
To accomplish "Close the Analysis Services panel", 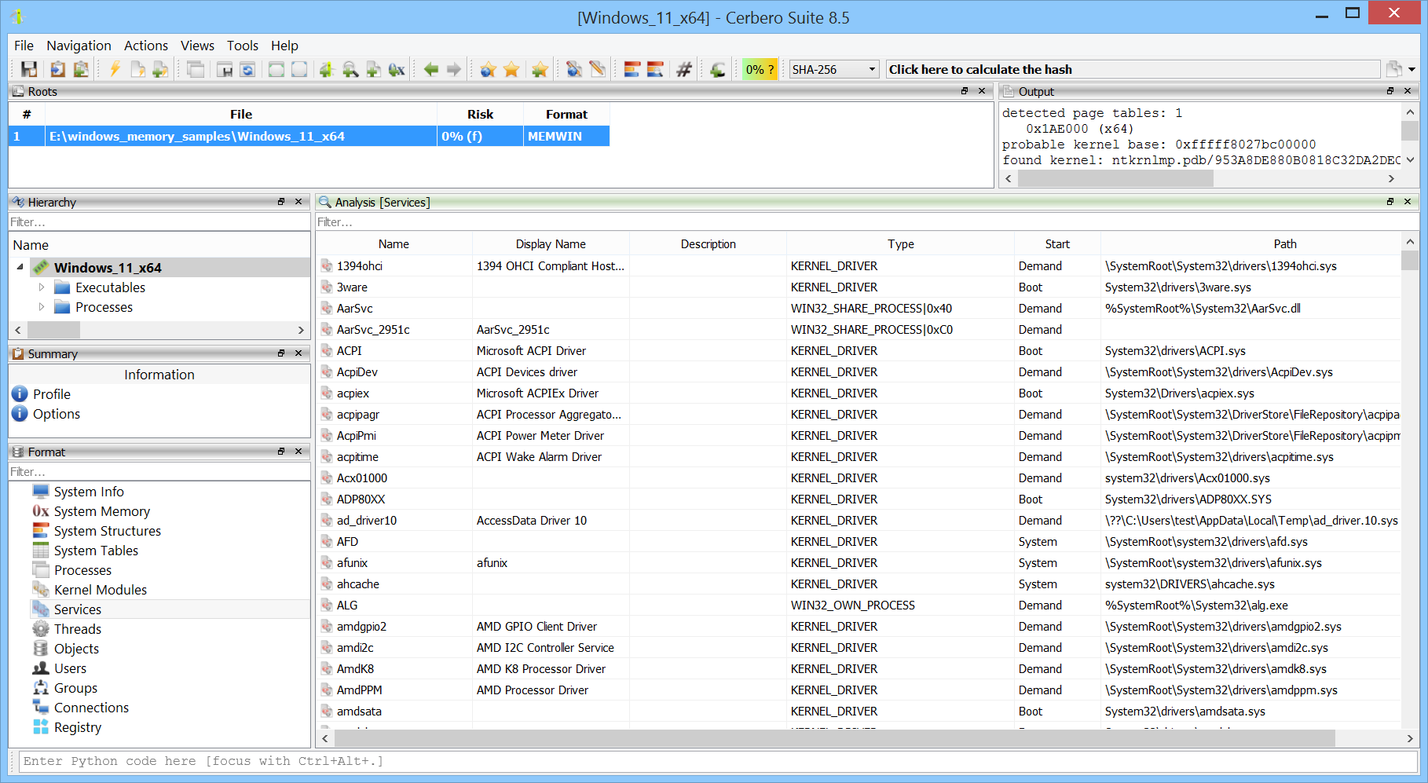I will 1408,202.
